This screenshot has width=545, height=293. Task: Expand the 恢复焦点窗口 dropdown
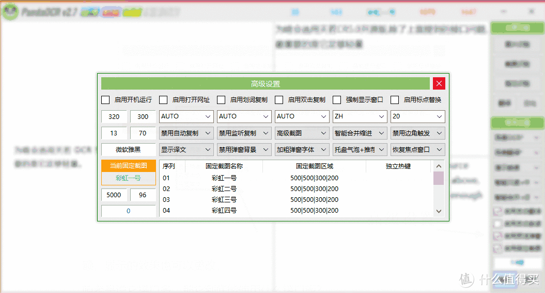[x=417, y=149]
